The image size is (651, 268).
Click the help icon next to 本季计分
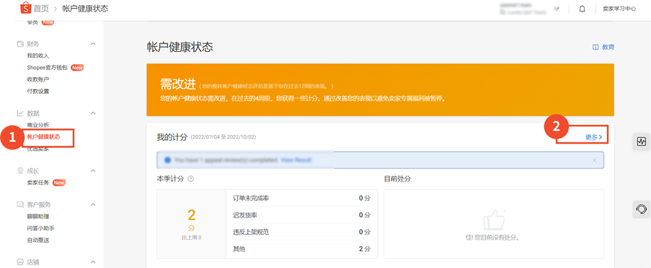click(x=190, y=178)
